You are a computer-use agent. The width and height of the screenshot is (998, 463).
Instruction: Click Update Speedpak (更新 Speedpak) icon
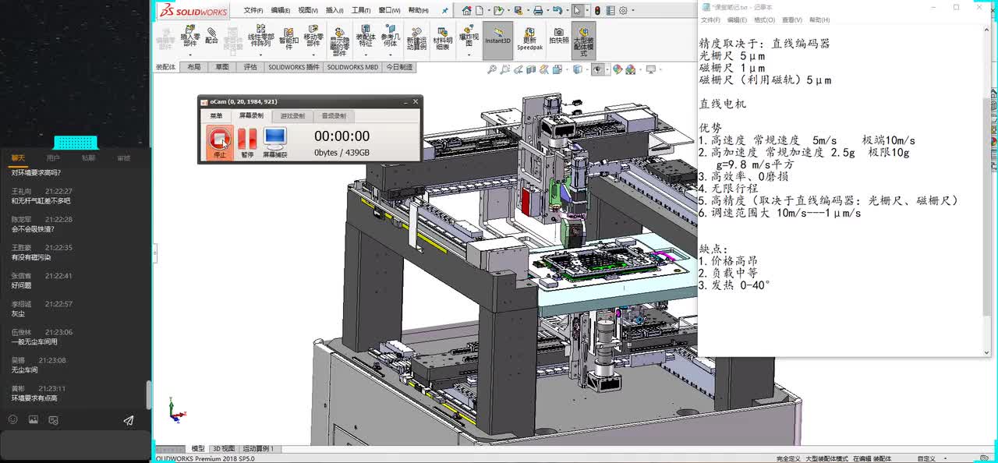529,39
